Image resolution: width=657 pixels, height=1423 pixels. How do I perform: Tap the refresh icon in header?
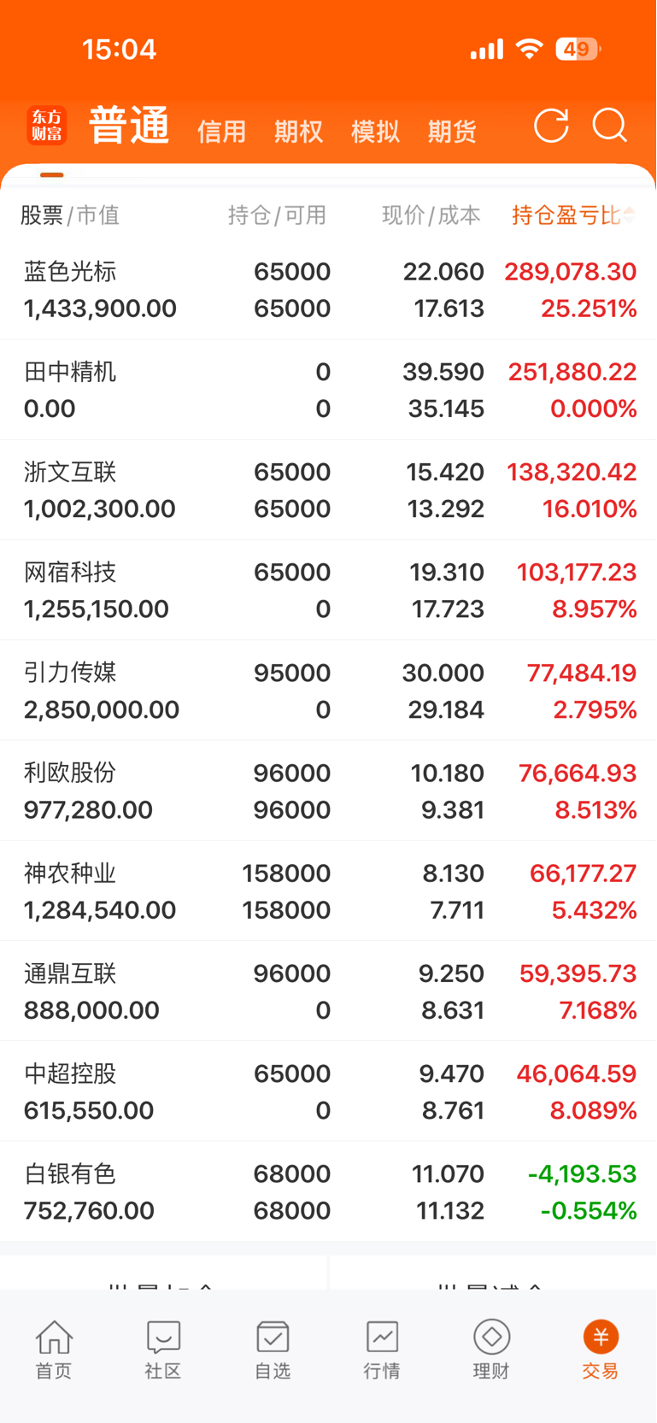(551, 126)
